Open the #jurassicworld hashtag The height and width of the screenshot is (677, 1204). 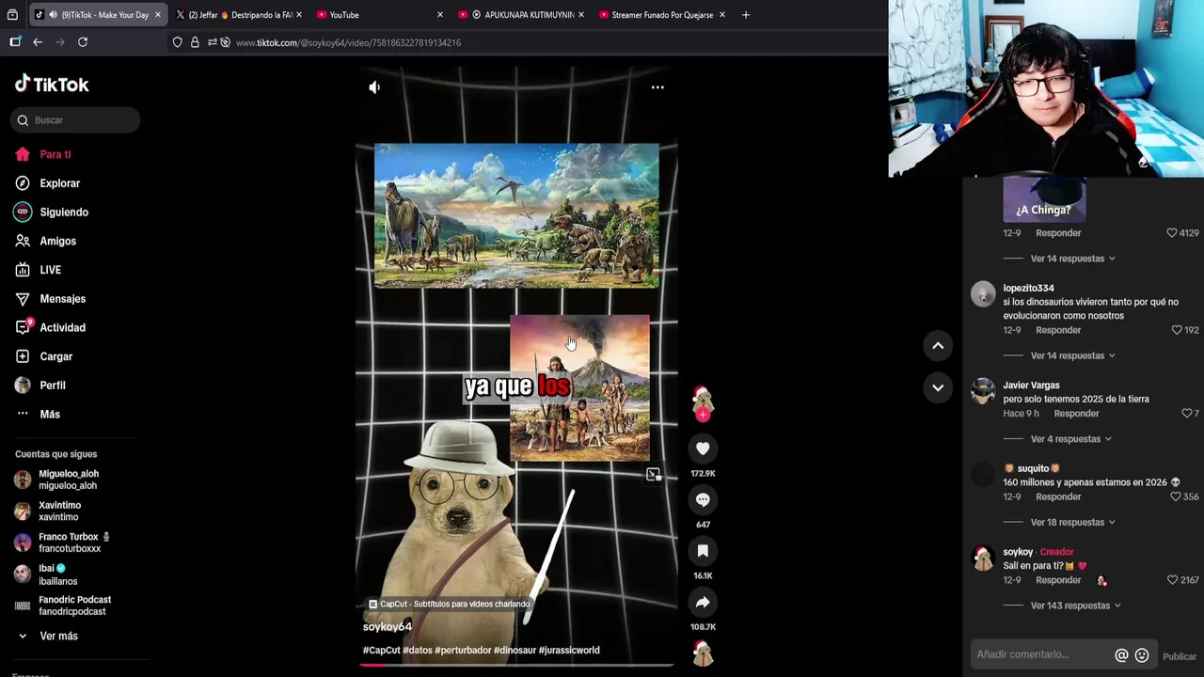568,650
